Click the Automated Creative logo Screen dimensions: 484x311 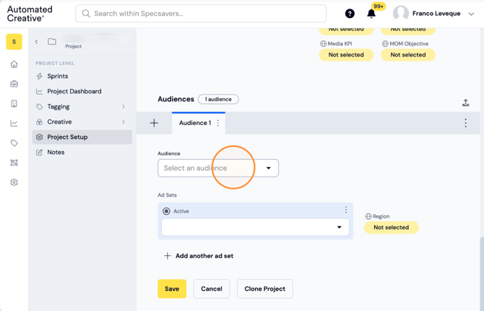30,14
